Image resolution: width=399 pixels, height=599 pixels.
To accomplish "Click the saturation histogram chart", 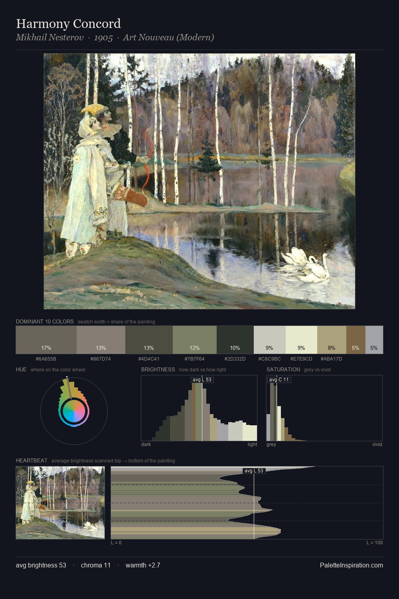I will click(324, 408).
